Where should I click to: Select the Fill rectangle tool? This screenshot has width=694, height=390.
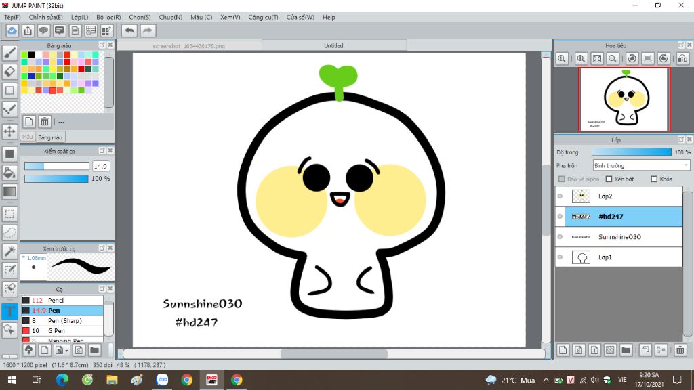coord(9,154)
